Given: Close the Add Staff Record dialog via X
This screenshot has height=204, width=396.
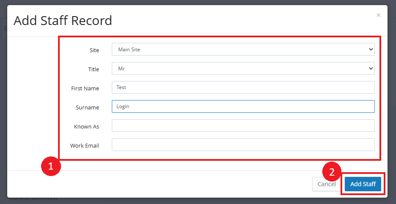Looking at the screenshot, I should [378, 15].
